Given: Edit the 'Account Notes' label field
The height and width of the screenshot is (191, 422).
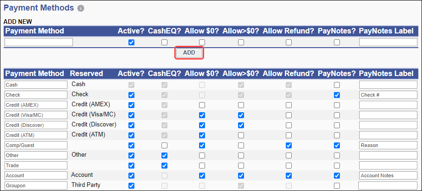Looking at the screenshot, I should 388,175.
